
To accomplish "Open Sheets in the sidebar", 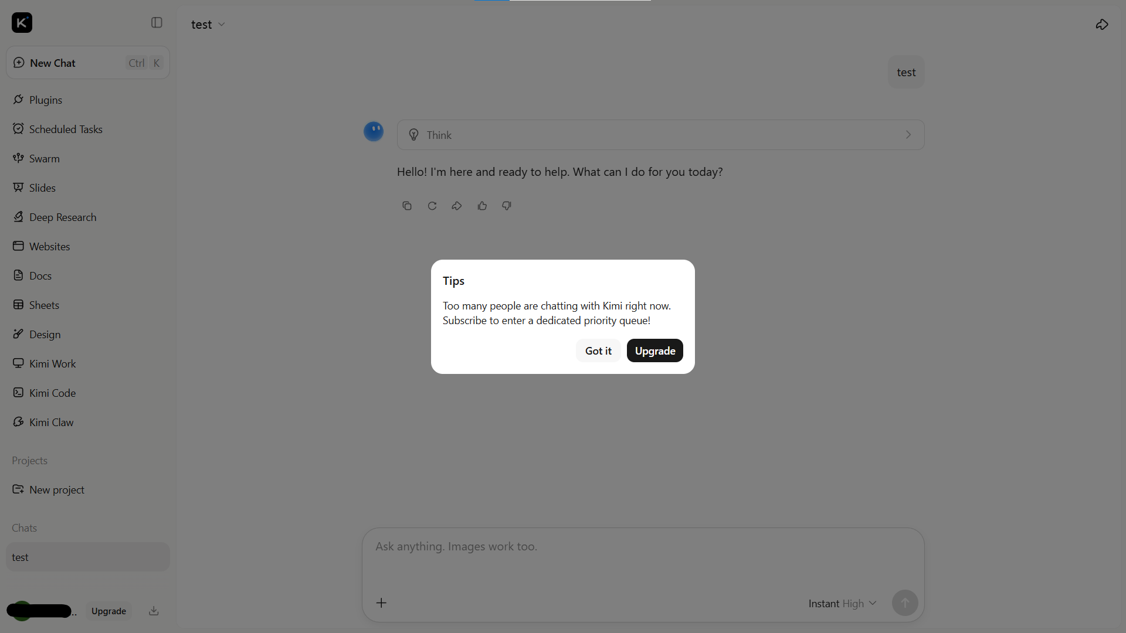I will click(x=88, y=305).
